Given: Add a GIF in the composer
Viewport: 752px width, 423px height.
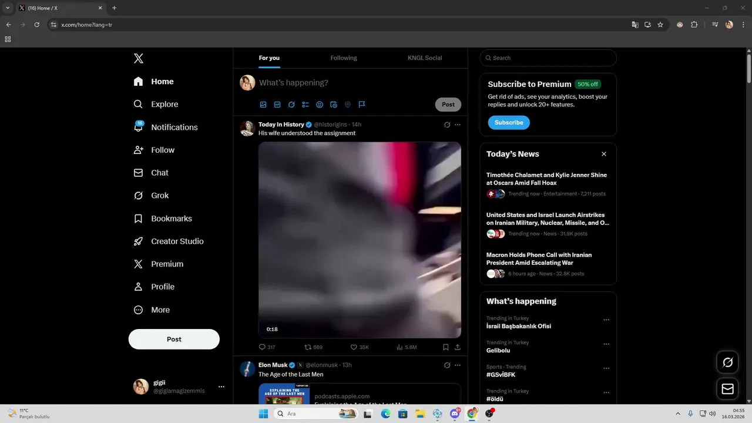Looking at the screenshot, I should (277, 105).
